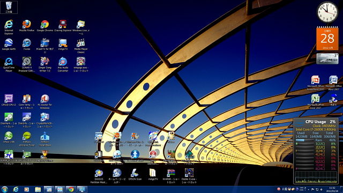Open CPUID CPU-Z shortcut
Image resolution: width=343 pixels, height=193 pixels.
[9, 100]
